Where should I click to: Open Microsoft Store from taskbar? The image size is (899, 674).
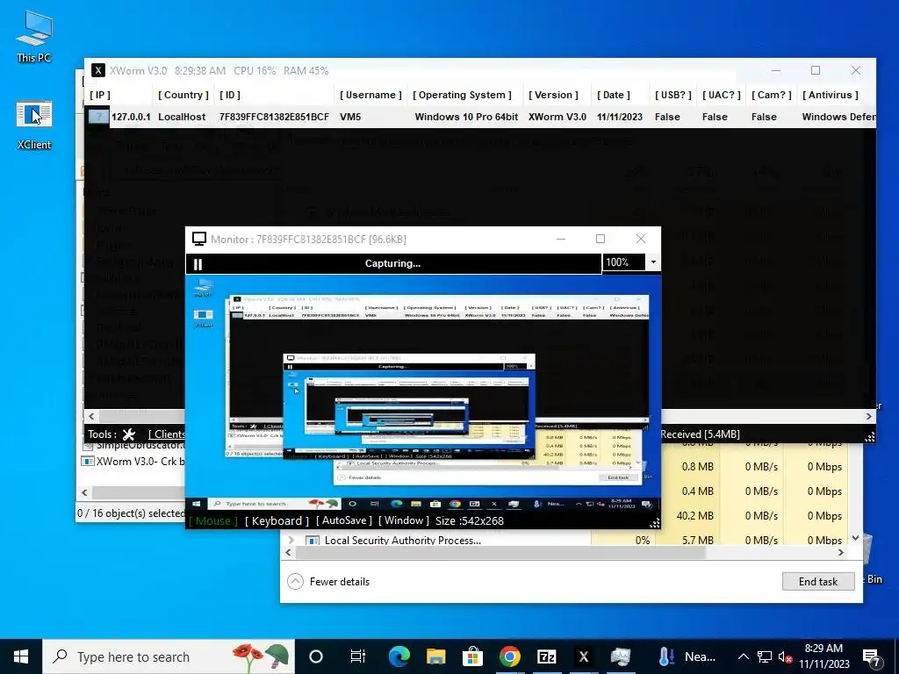[x=472, y=656]
